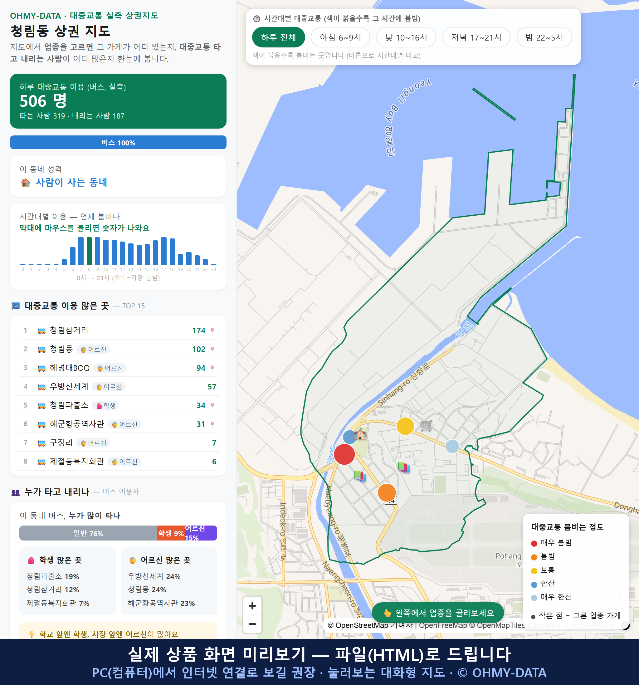The image size is (639, 685).
Task: Click the orange 학생 9% segment
Action: 171,533
